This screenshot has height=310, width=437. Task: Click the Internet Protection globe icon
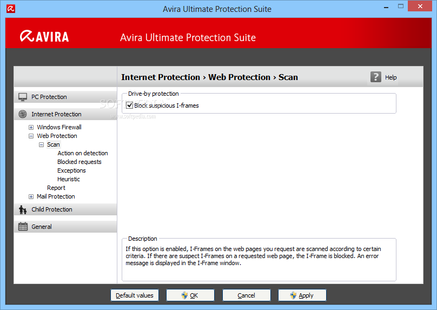coord(23,114)
